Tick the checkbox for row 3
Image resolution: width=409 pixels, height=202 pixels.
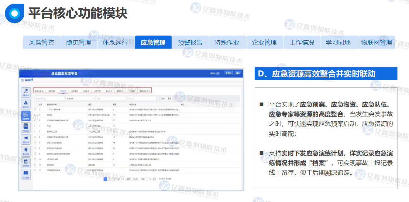[x=35, y=120]
